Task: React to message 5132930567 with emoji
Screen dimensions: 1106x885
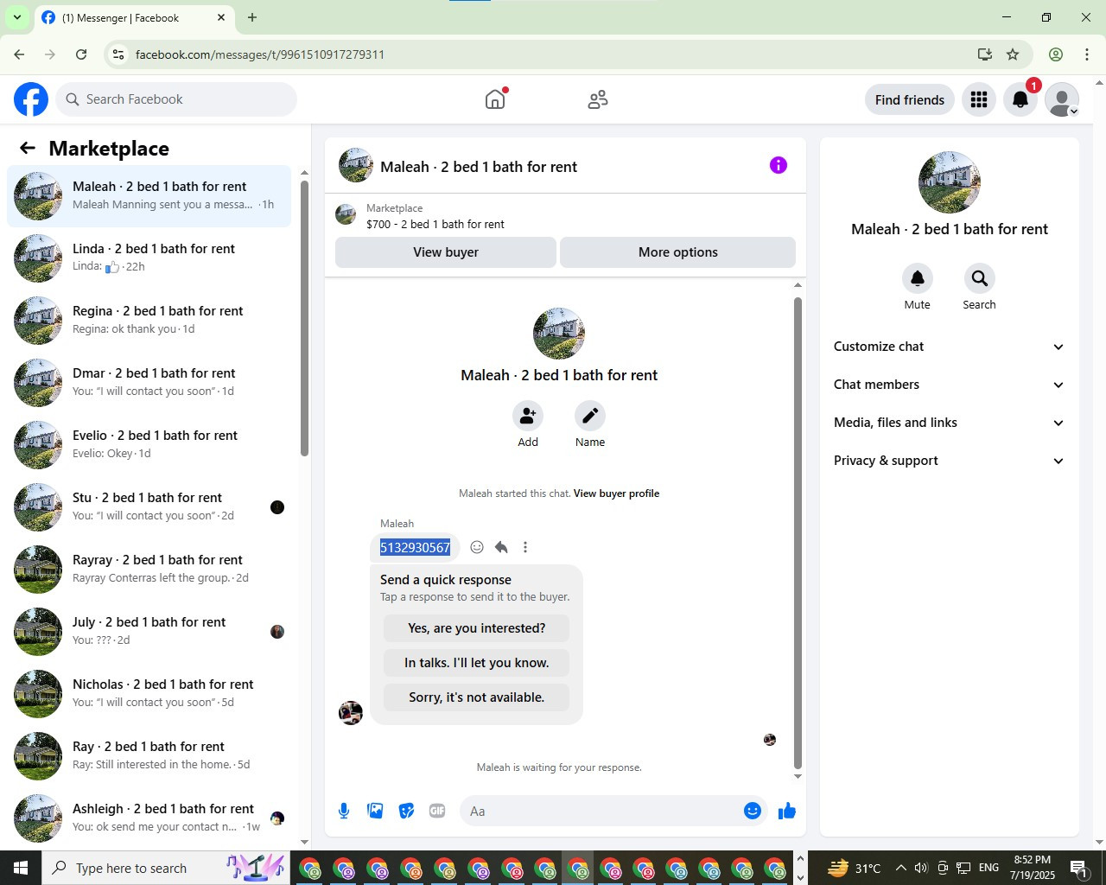Action: point(477,547)
